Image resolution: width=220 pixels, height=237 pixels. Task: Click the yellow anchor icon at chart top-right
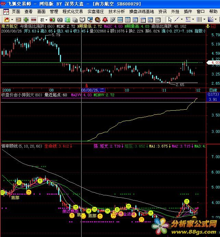point(208,26)
